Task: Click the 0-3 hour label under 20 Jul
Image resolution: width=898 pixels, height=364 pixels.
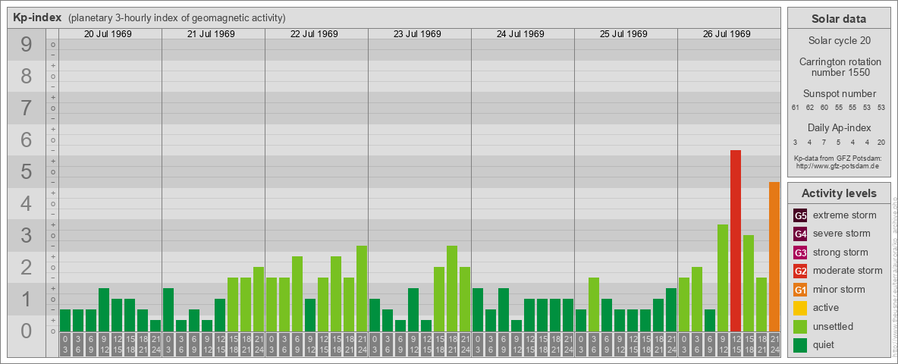Action: (65, 345)
